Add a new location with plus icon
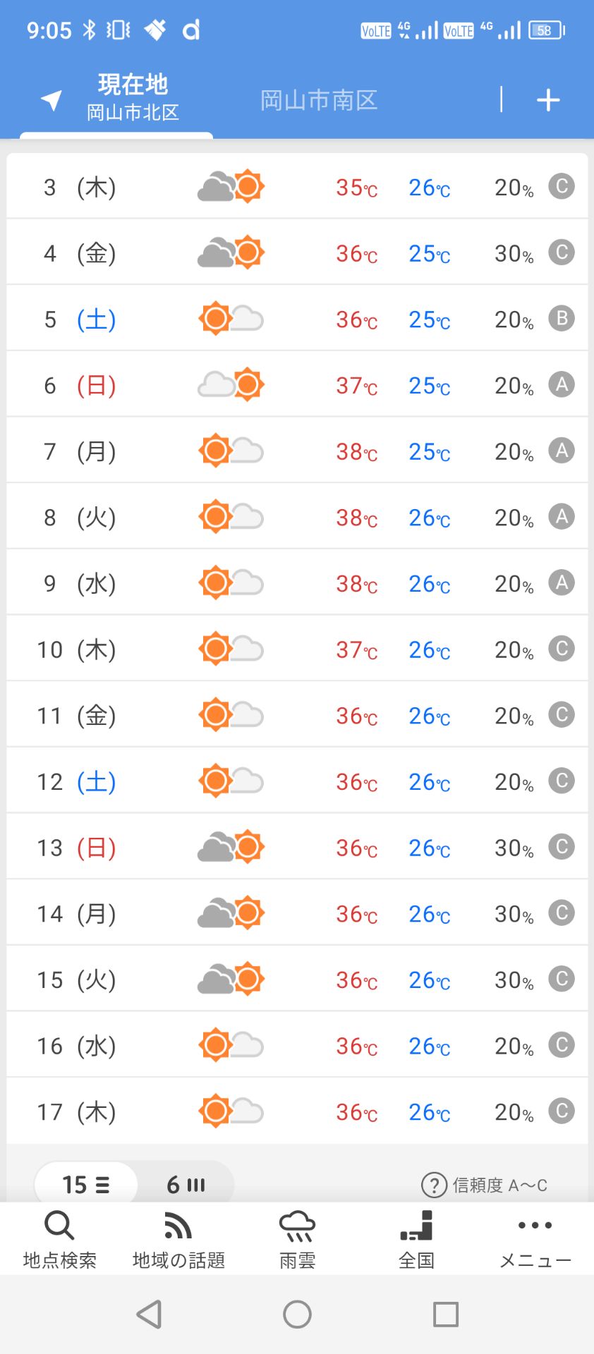Image resolution: width=594 pixels, height=1354 pixels. [548, 100]
